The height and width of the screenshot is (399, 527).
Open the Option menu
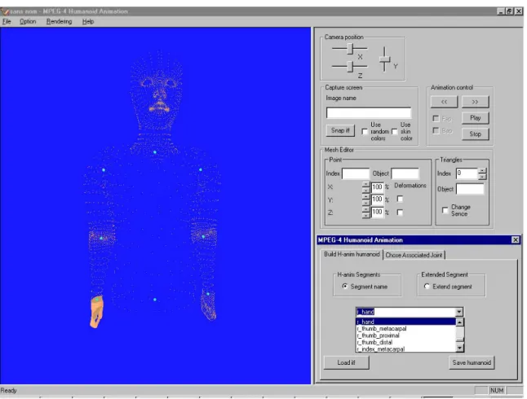pos(28,21)
